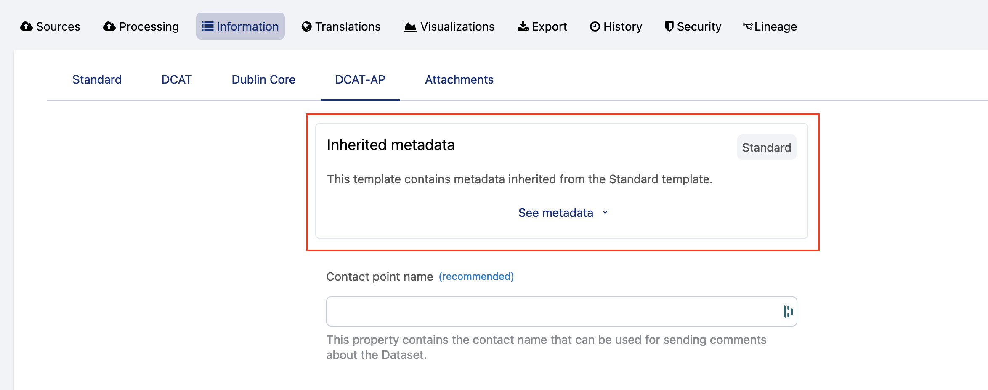Click the icon inside the Contact point name field
The width and height of the screenshot is (988, 390).
coord(788,311)
